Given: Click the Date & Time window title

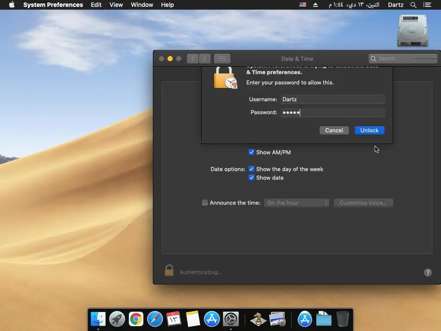Looking at the screenshot, I should tap(297, 59).
